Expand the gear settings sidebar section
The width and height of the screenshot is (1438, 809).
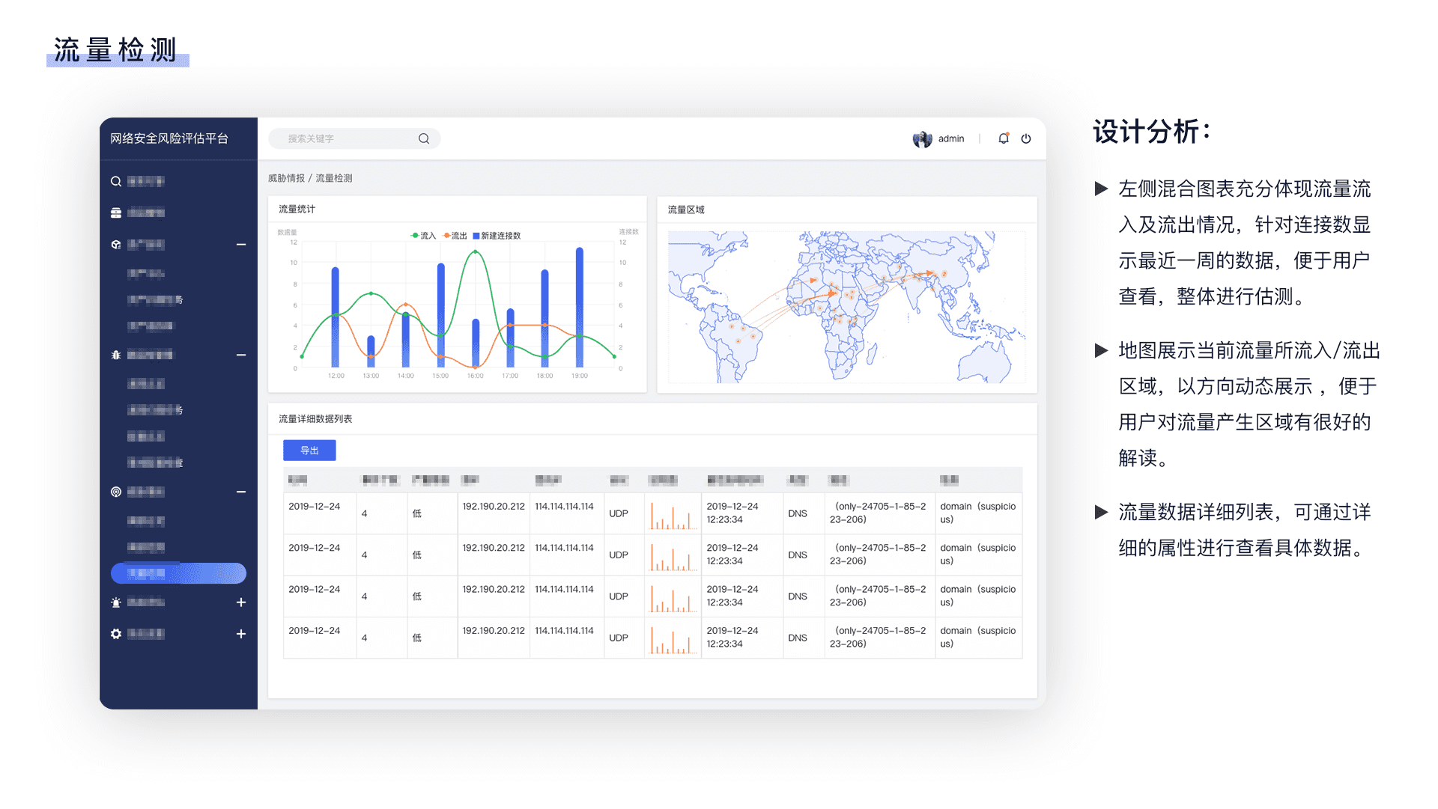[241, 634]
